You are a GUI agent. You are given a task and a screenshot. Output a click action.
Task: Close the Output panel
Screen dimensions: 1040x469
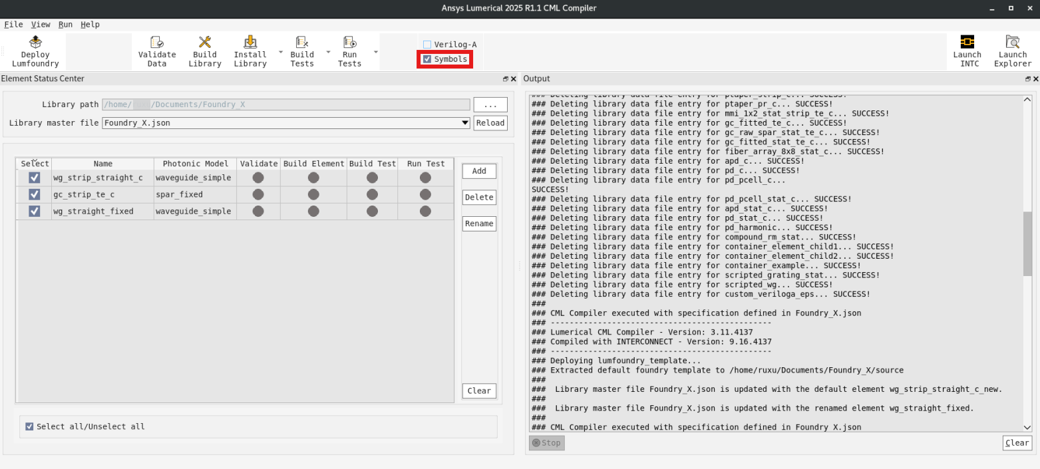[x=1036, y=79]
